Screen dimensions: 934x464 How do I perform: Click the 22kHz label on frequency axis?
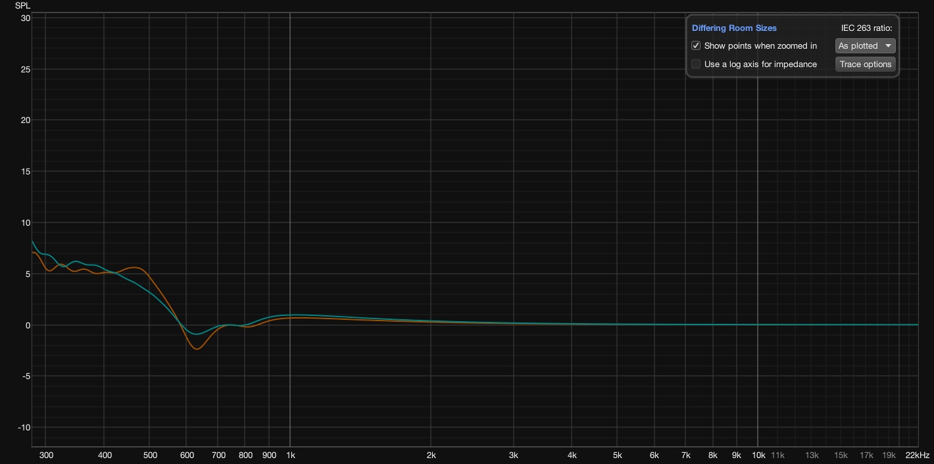click(917, 455)
